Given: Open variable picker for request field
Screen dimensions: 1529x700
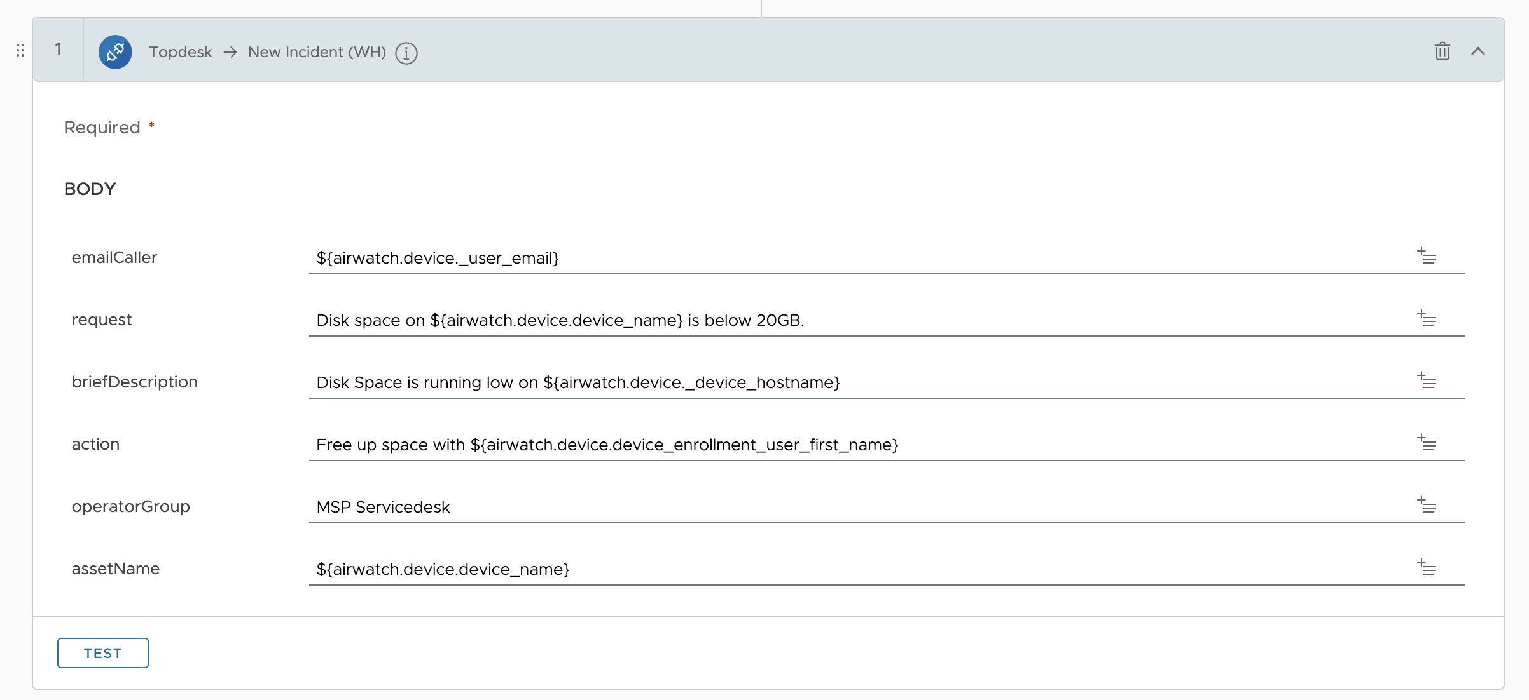Looking at the screenshot, I should click(x=1426, y=318).
